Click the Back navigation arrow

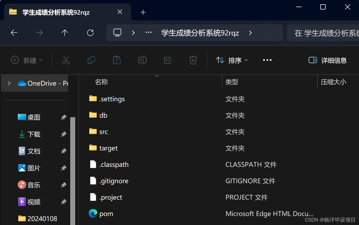[14, 33]
